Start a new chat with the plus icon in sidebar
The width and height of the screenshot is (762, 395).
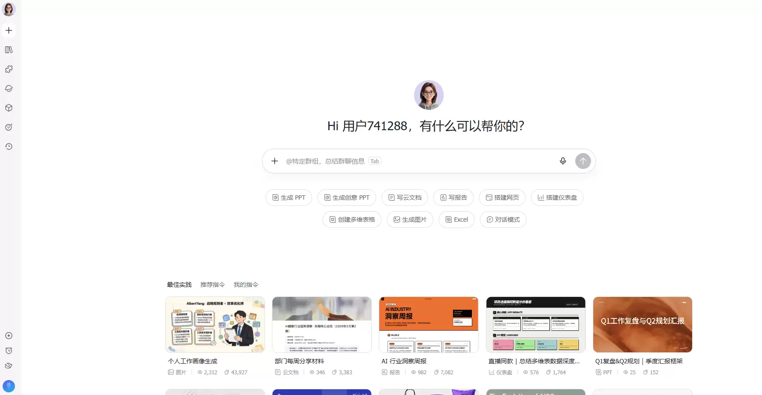[9, 30]
